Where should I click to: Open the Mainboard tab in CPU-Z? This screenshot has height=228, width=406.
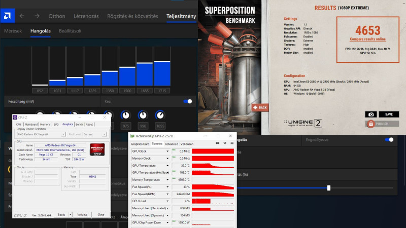31,124
